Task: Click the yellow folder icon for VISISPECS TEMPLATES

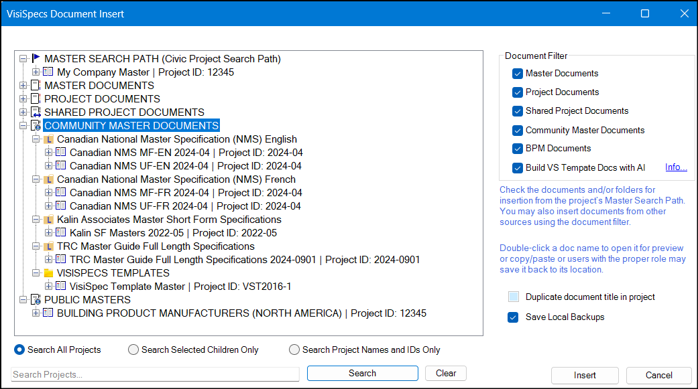Action: (x=48, y=273)
